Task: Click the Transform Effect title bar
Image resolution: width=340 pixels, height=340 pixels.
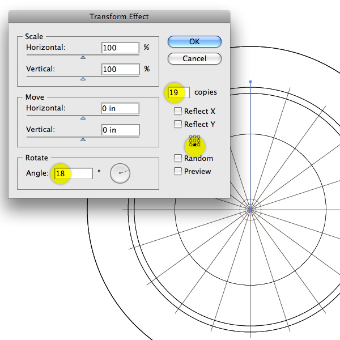Action: point(119,16)
